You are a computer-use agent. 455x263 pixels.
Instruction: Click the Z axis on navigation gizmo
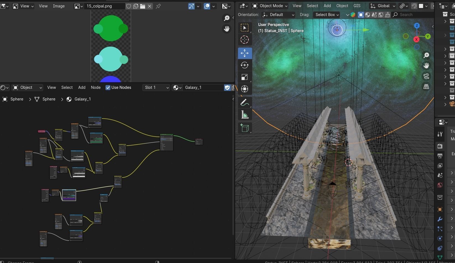coord(417,26)
